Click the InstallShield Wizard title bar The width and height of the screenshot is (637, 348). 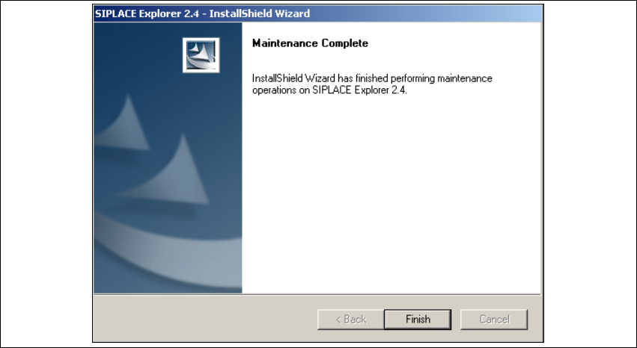click(317, 13)
